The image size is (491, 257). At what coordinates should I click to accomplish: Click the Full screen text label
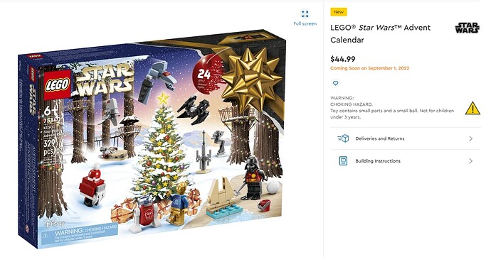point(305,23)
